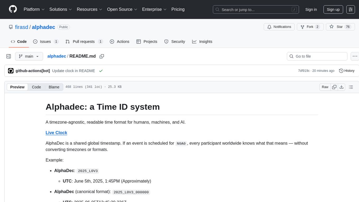Viewport: 359px width, 202px height.
Task: Switch to the Insights tab
Action: pos(202,42)
